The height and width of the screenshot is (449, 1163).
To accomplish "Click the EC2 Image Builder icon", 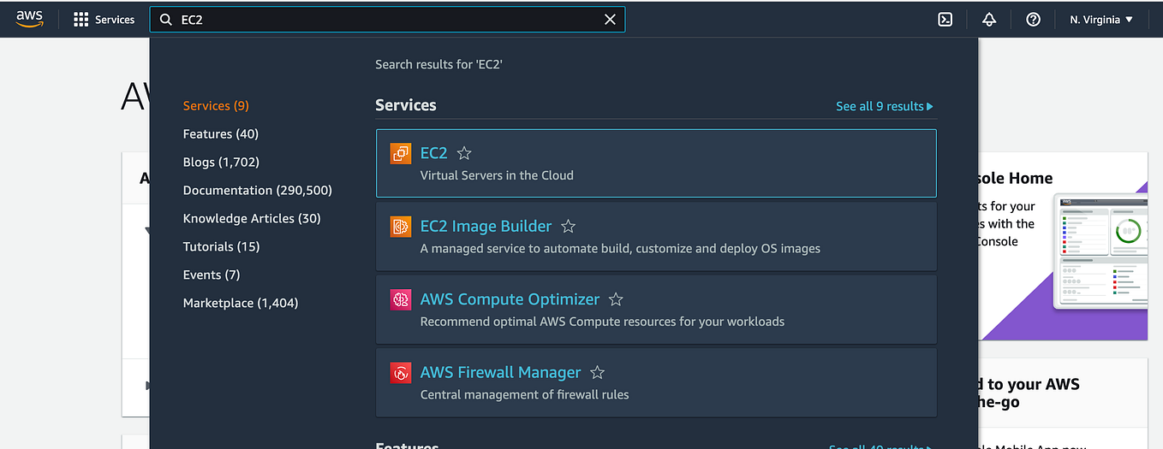I will pos(401,227).
